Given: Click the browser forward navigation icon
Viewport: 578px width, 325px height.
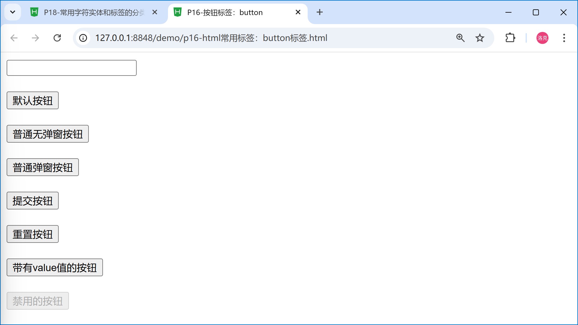Looking at the screenshot, I should pos(35,38).
